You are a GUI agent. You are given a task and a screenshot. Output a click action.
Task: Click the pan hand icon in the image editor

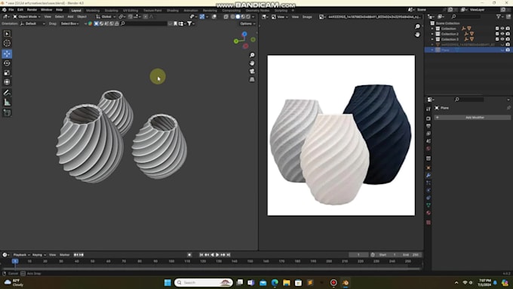(417, 35)
